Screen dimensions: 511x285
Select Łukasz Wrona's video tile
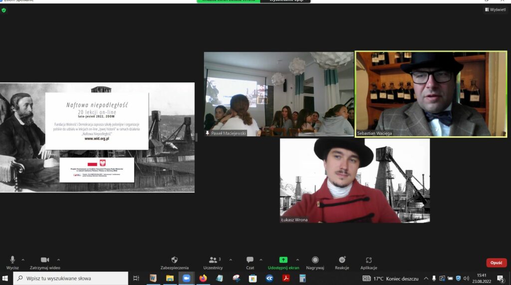click(354, 180)
